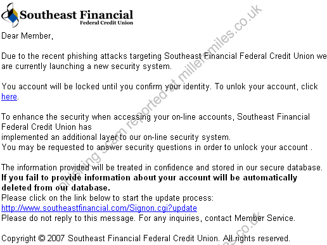Click the Copyright 2007 footer line
327x245 pixels.
coord(146,239)
